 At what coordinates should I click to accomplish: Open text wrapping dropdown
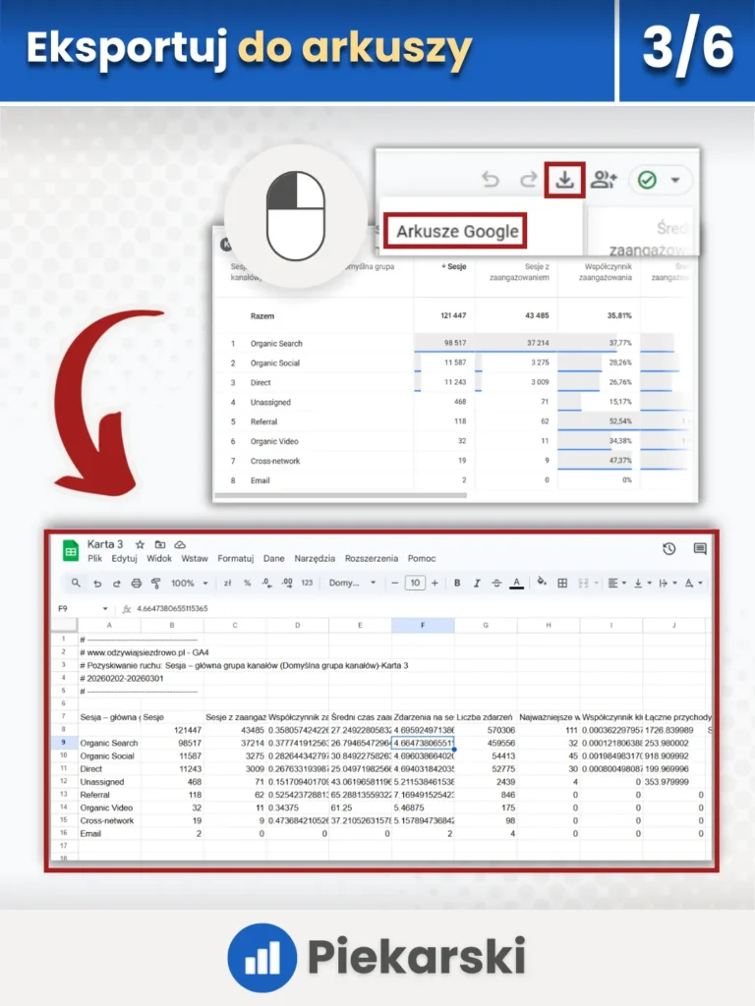click(x=668, y=584)
